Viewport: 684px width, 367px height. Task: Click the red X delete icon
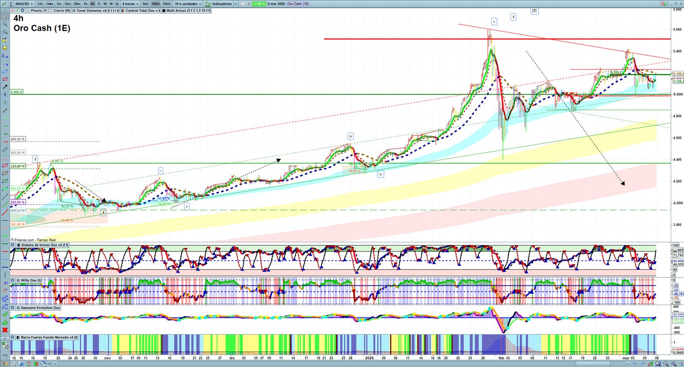click(x=5, y=330)
